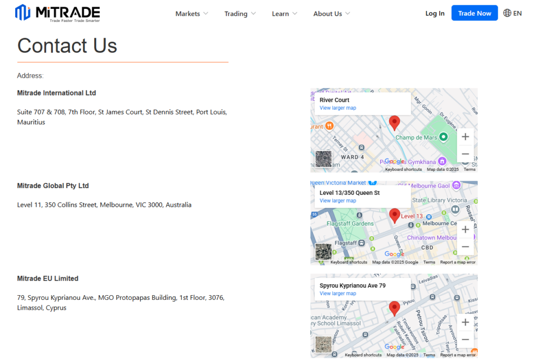Expand the About Us dropdown chevron
Image resolution: width=536 pixels, height=361 pixels.
348,14
